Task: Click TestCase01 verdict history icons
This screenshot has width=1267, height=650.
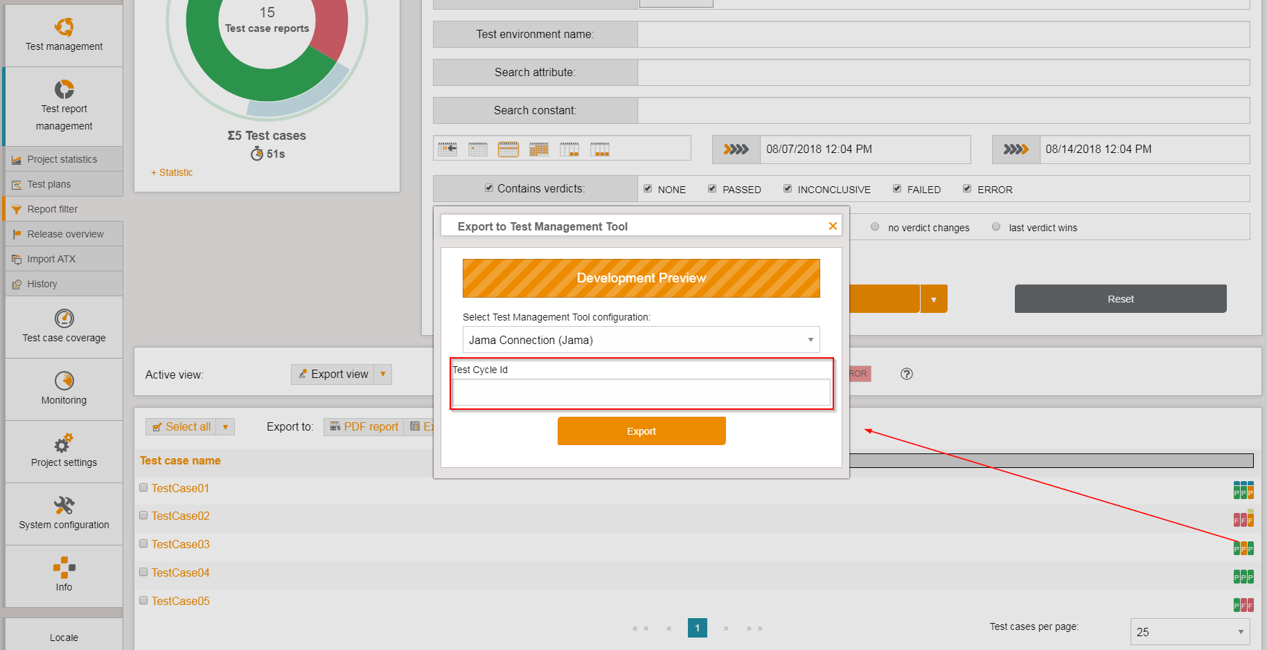Action: tap(1243, 490)
